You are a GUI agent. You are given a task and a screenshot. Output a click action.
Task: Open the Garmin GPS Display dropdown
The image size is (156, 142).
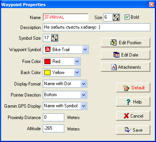coord(84,106)
